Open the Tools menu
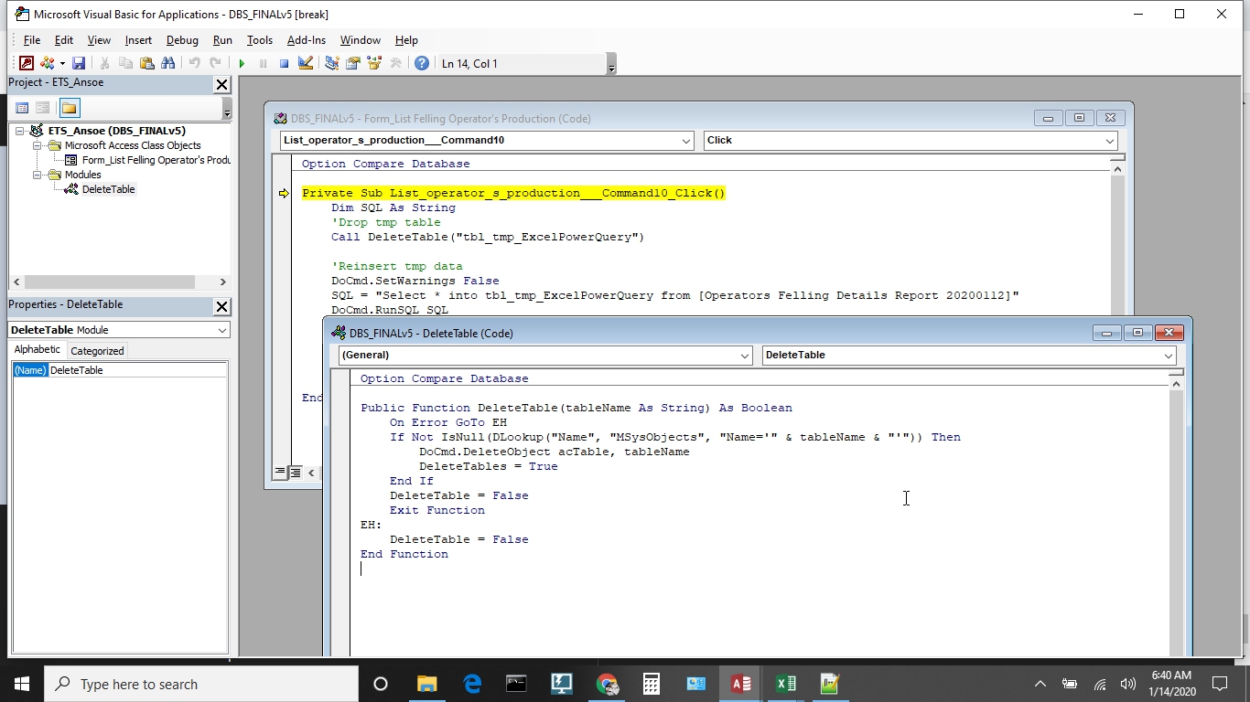 click(x=260, y=40)
